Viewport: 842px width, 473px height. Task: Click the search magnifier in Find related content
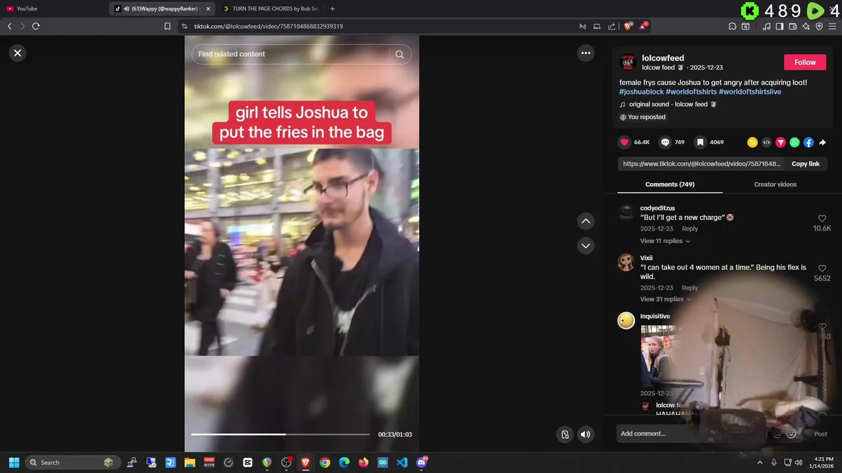(399, 55)
